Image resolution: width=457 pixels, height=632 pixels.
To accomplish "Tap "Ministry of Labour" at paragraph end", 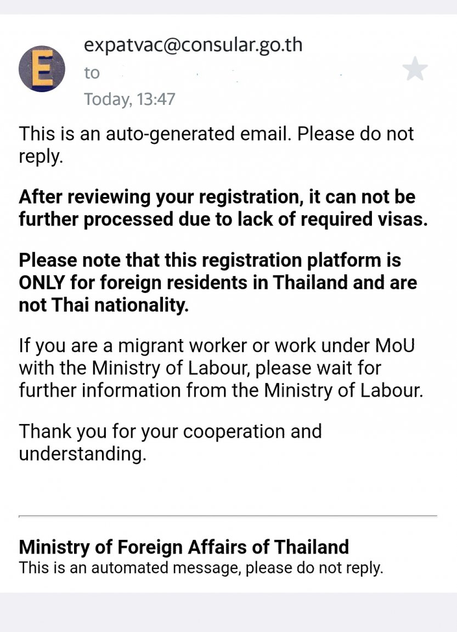I will pyautogui.click(x=342, y=390).
